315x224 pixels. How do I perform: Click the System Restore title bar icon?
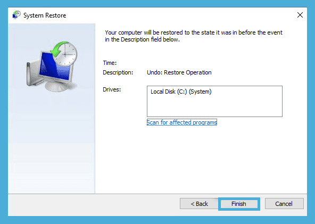16,15
